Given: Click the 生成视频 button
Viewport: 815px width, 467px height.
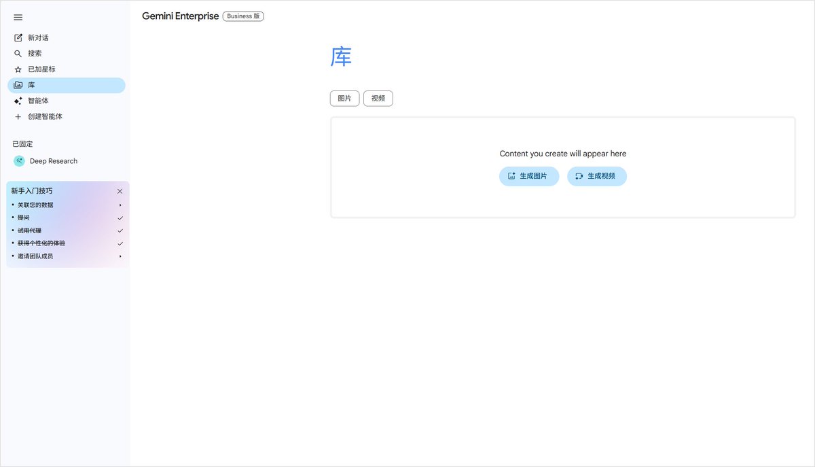Looking at the screenshot, I should pyautogui.click(x=597, y=176).
